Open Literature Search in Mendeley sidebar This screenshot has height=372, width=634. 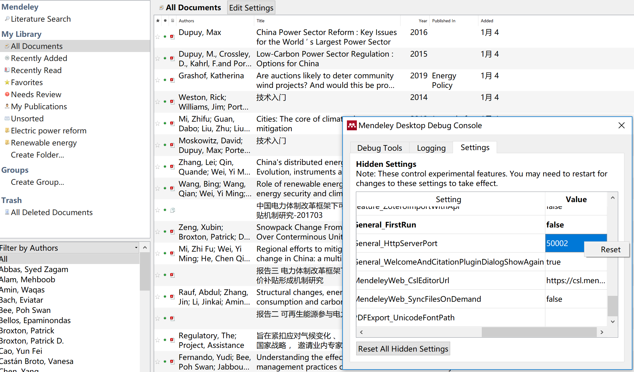pyautogui.click(x=41, y=19)
